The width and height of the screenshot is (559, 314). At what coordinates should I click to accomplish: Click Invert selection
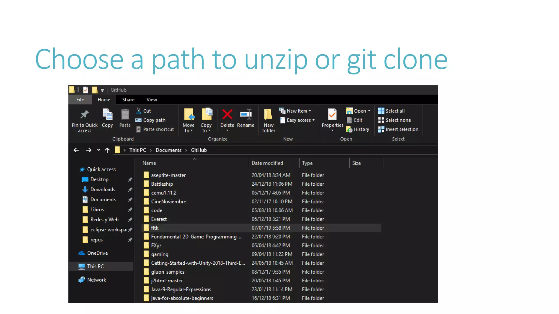tap(398, 129)
